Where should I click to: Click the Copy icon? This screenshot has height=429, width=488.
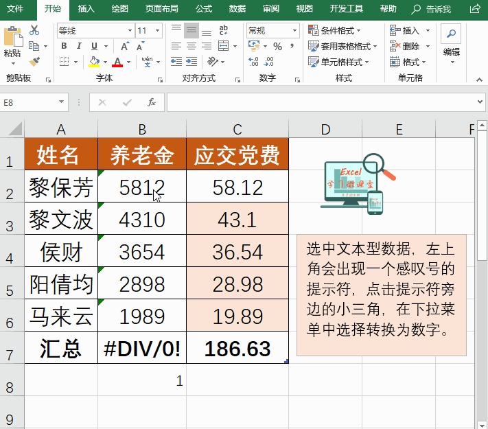[34, 46]
